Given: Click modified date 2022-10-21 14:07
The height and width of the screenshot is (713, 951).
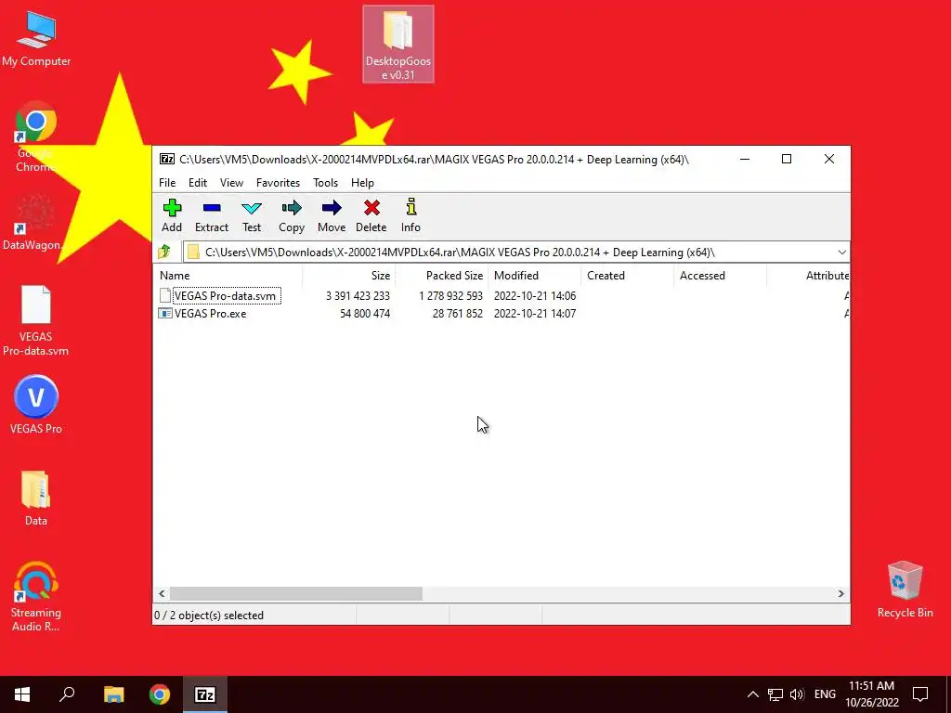Looking at the screenshot, I should click(535, 314).
